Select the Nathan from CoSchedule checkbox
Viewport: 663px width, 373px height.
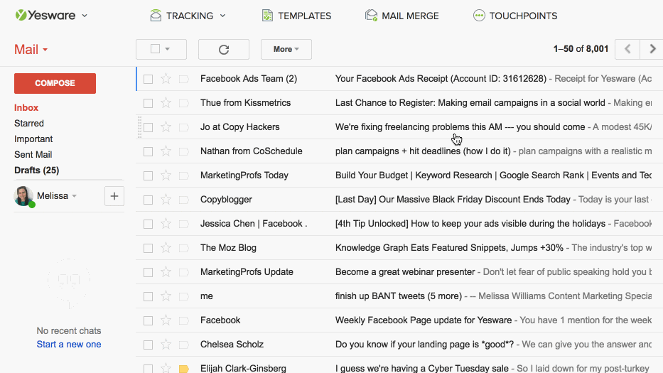pyautogui.click(x=148, y=151)
